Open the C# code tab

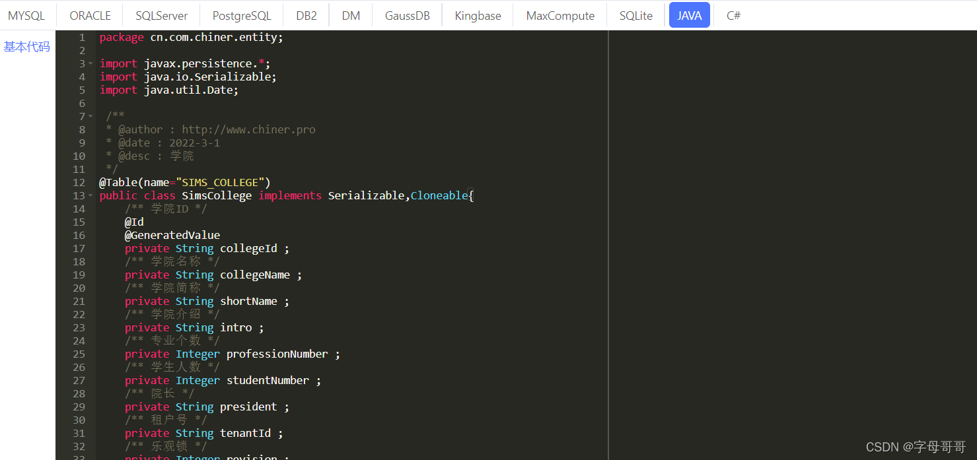(733, 16)
